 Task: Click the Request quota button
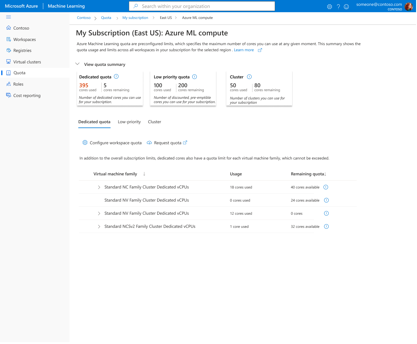(x=167, y=143)
